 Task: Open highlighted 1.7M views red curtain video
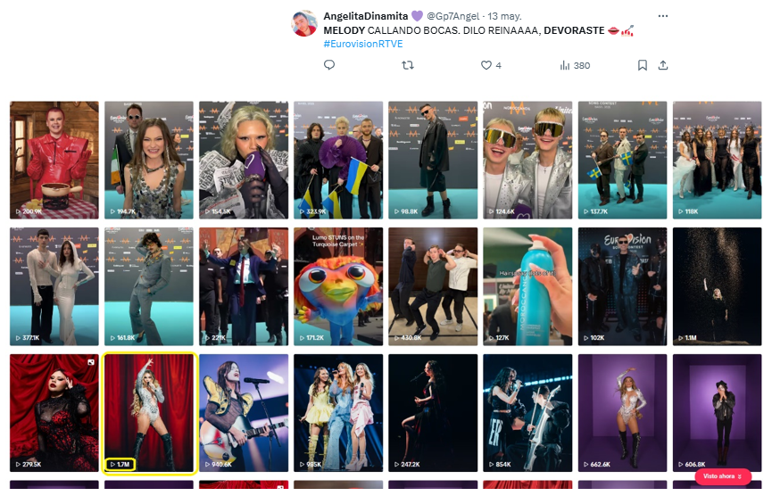pos(149,413)
